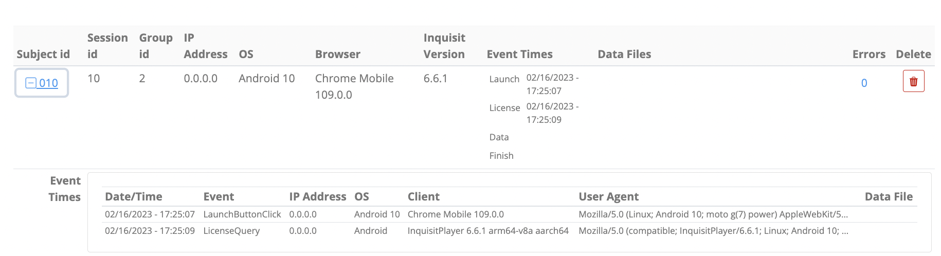Screen dimensions: 941x256
Task: Click the InquisitPlayer user agent text
Action: tap(713, 230)
